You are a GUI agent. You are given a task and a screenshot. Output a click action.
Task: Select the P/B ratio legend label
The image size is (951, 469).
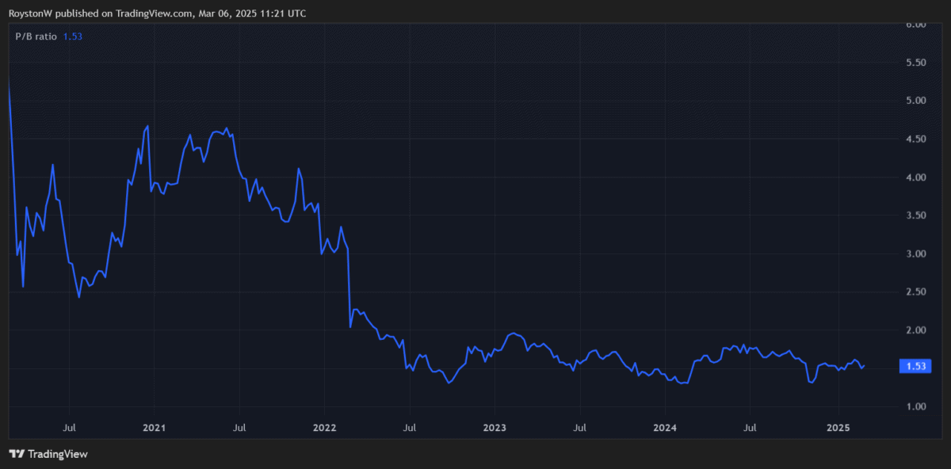[x=36, y=36]
